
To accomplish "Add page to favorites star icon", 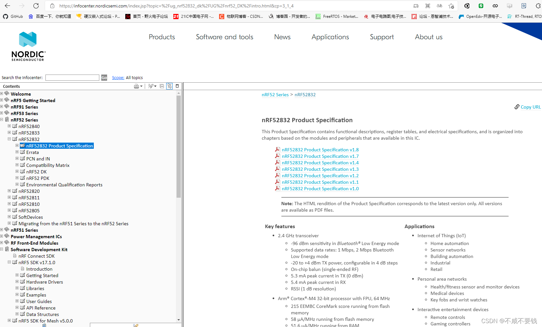I will [451, 6].
